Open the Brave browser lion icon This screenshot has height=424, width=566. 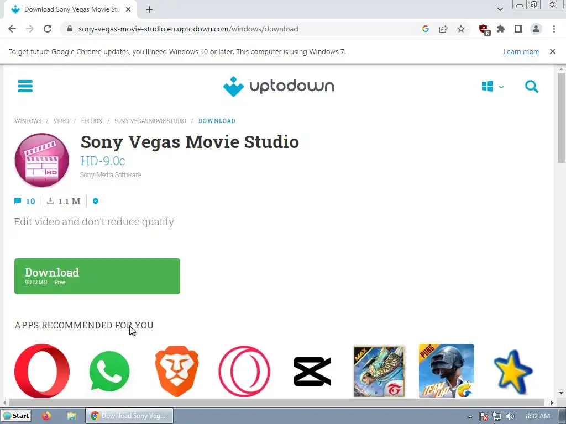pos(177,372)
